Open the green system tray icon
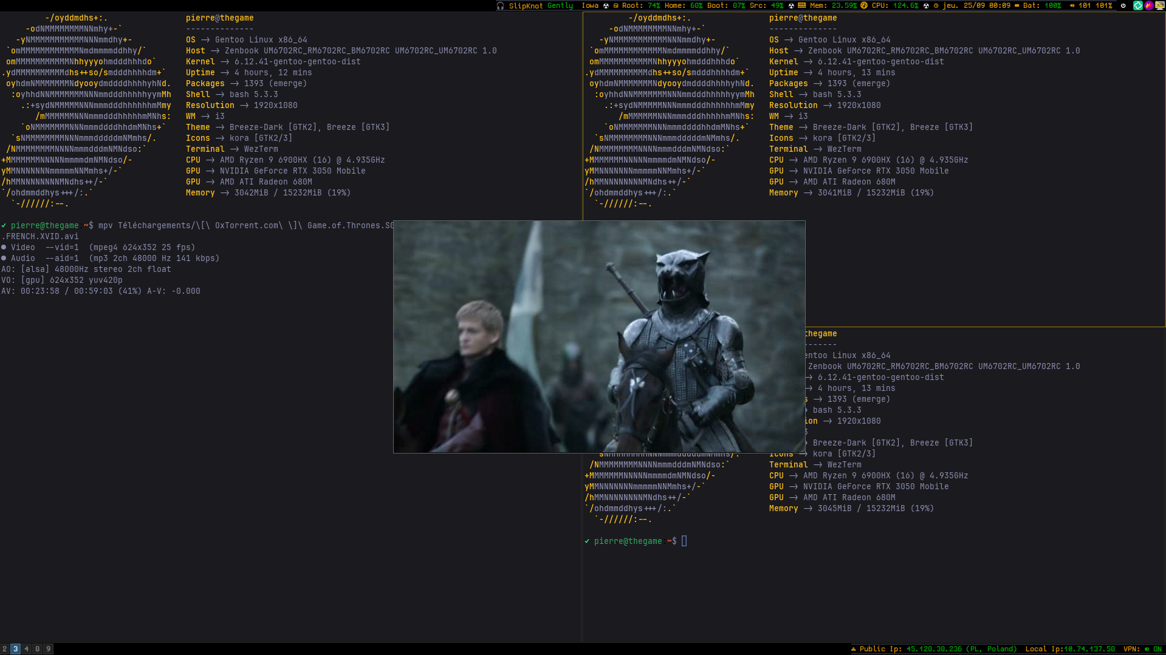Screen dimensions: 1166x655 1138,5
